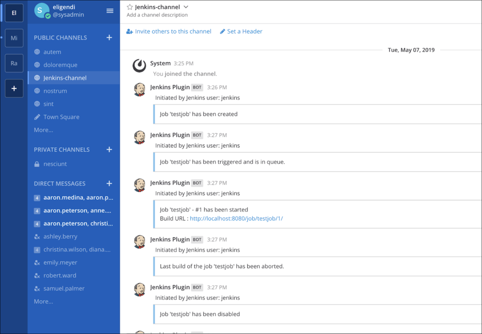
Task: Show more public channels
Action: pyautogui.click(x=43, y=130)
